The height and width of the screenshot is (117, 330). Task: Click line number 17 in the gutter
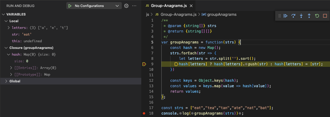point(151,108)
